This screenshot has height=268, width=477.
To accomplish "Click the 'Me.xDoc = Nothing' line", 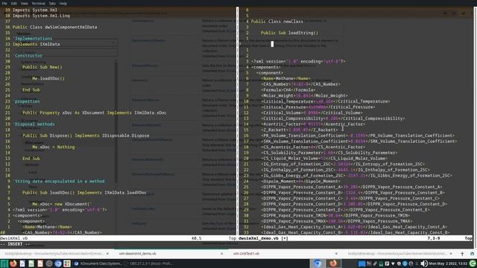I will point(54,147).
